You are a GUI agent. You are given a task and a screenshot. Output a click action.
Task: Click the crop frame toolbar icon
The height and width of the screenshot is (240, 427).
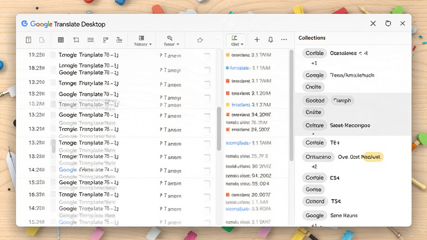(x=76, y=40)
